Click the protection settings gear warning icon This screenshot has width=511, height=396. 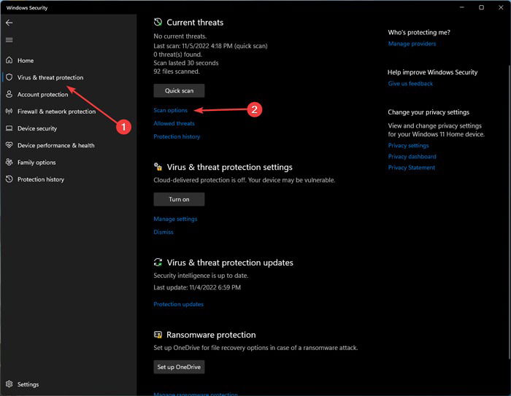158,167
